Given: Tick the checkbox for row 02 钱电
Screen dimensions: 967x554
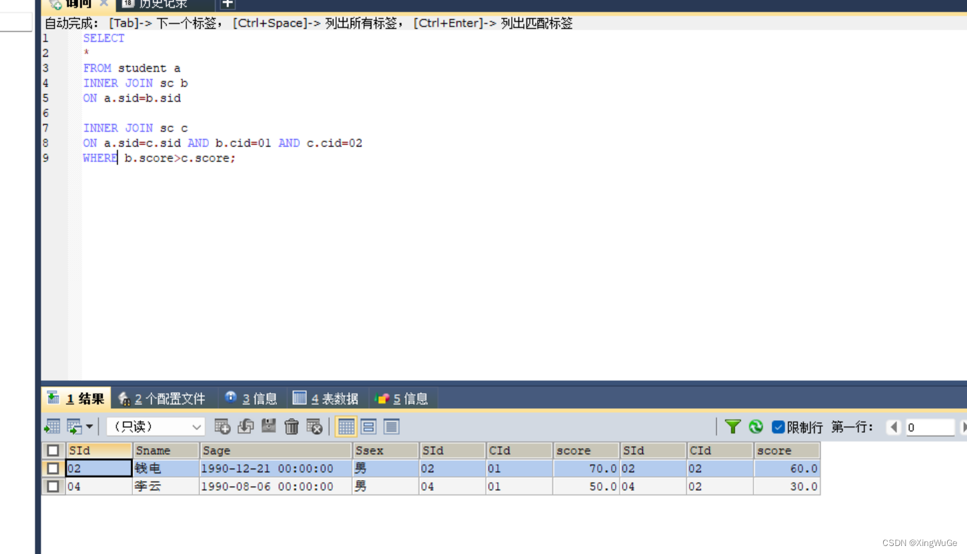Looking at the screenshot, I should click(x=53, y=469).
